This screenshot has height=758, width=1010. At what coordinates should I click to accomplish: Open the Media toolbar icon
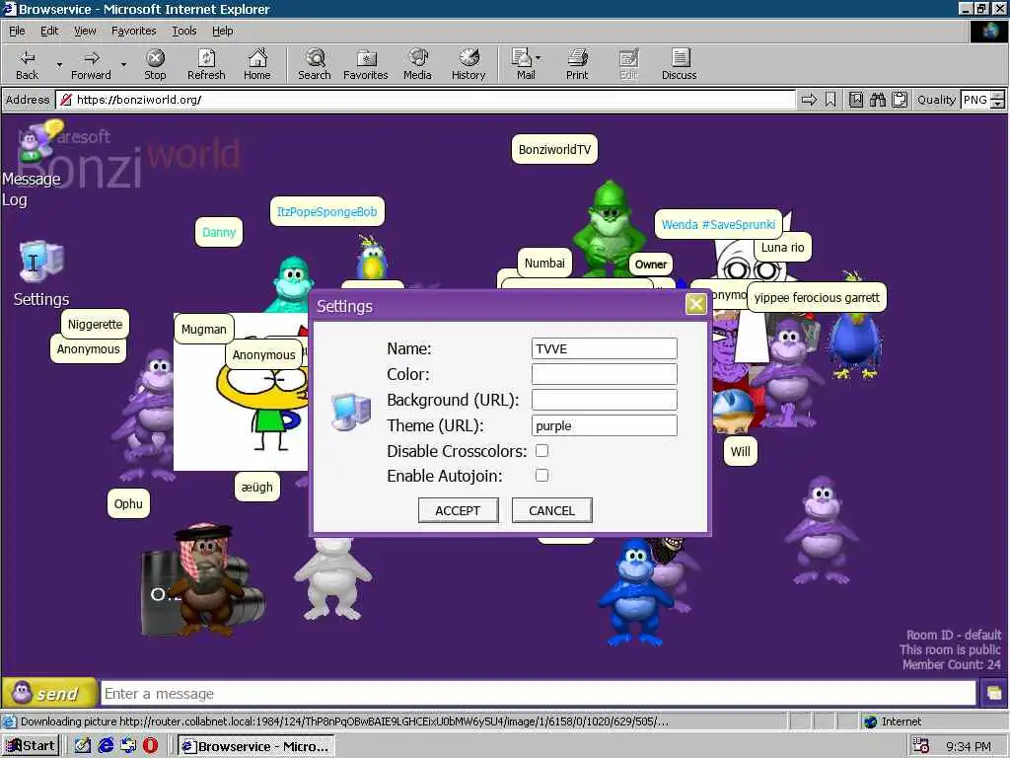[x=417, y=64]
